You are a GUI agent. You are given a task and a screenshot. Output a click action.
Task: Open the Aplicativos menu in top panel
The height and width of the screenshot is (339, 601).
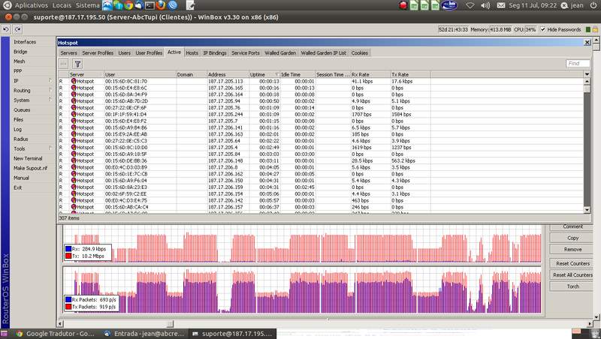(x=32, y=5)
